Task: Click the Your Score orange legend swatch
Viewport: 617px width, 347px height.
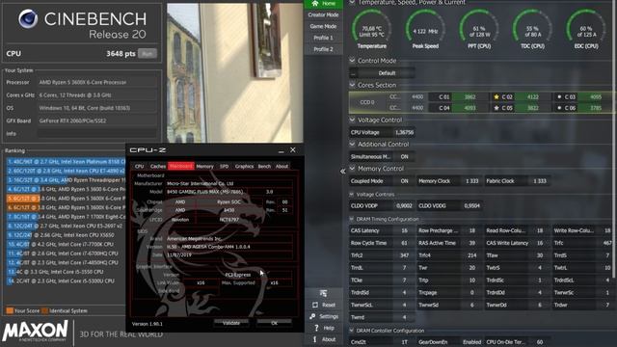Action: [x=10, y=310]
